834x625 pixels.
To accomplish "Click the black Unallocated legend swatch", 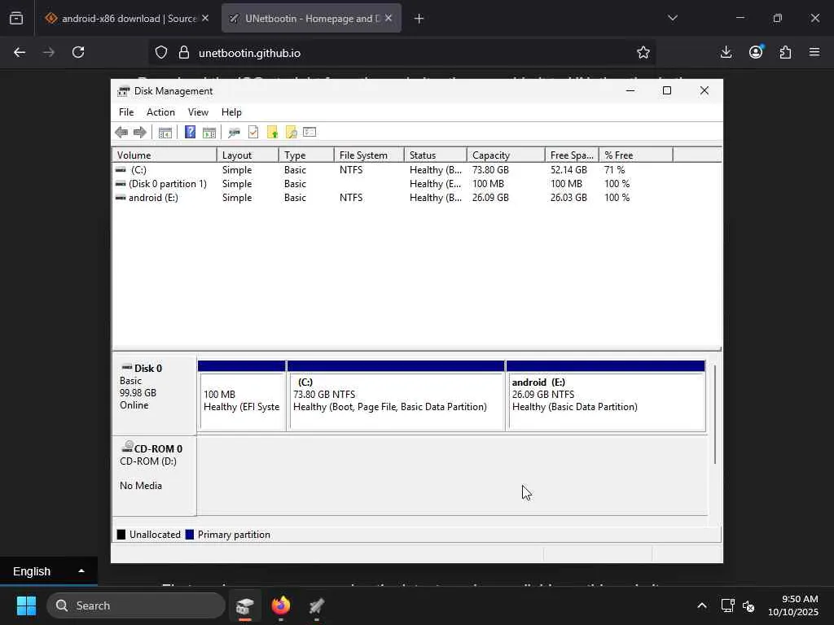I will [x=121, y=535].
